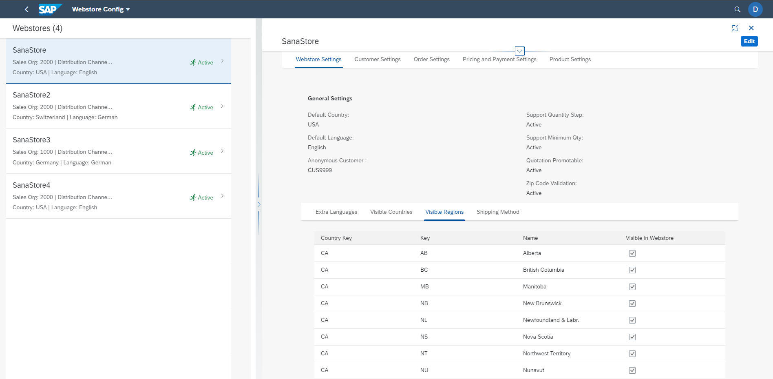The height and width of the screenshot is (379, 773).
Task: Click the Name column header
Action: tap(530, 238)
